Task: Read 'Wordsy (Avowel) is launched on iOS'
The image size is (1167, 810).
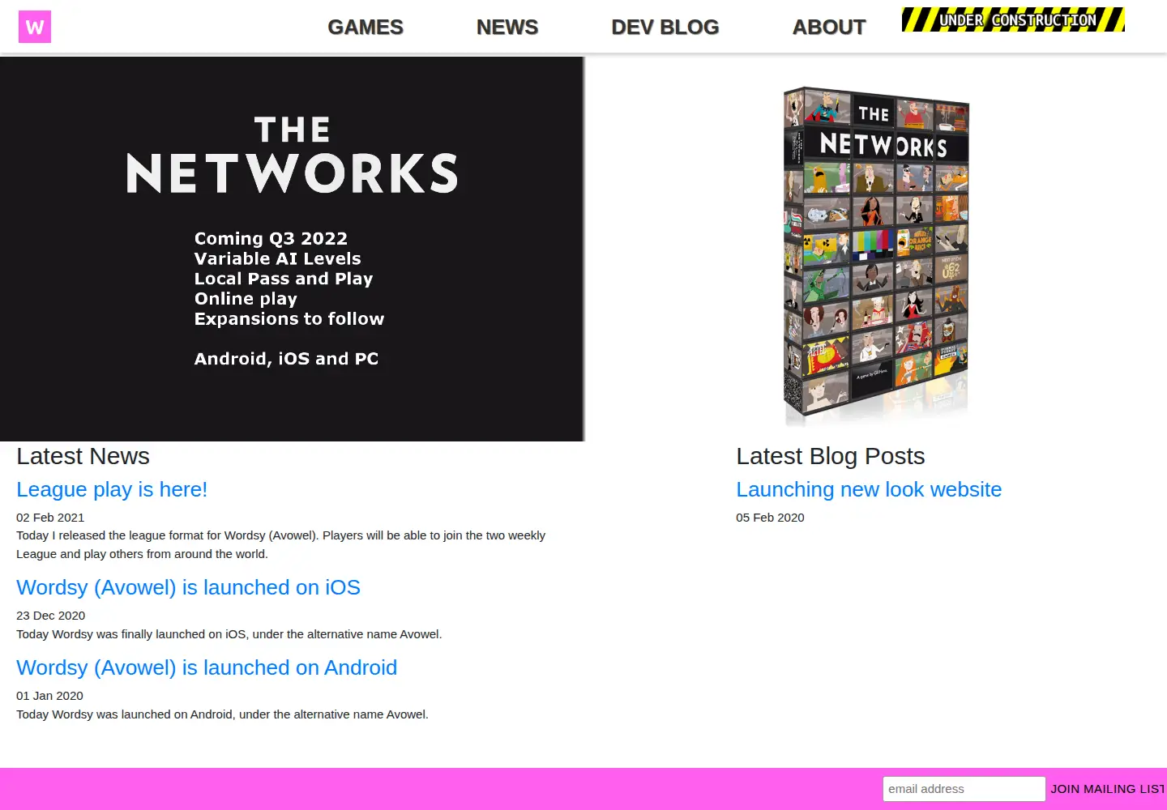Action: [x=188, y=587]
